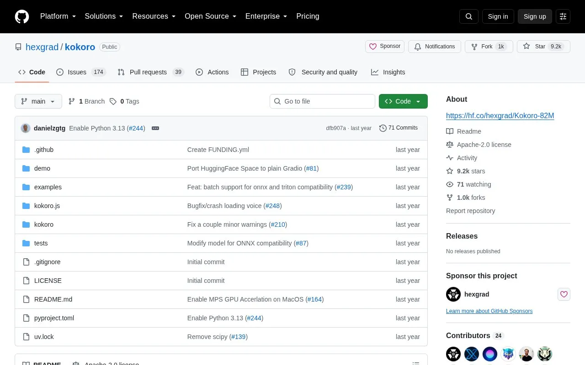Expand the green Code dropdown button

tap(403, 101)
